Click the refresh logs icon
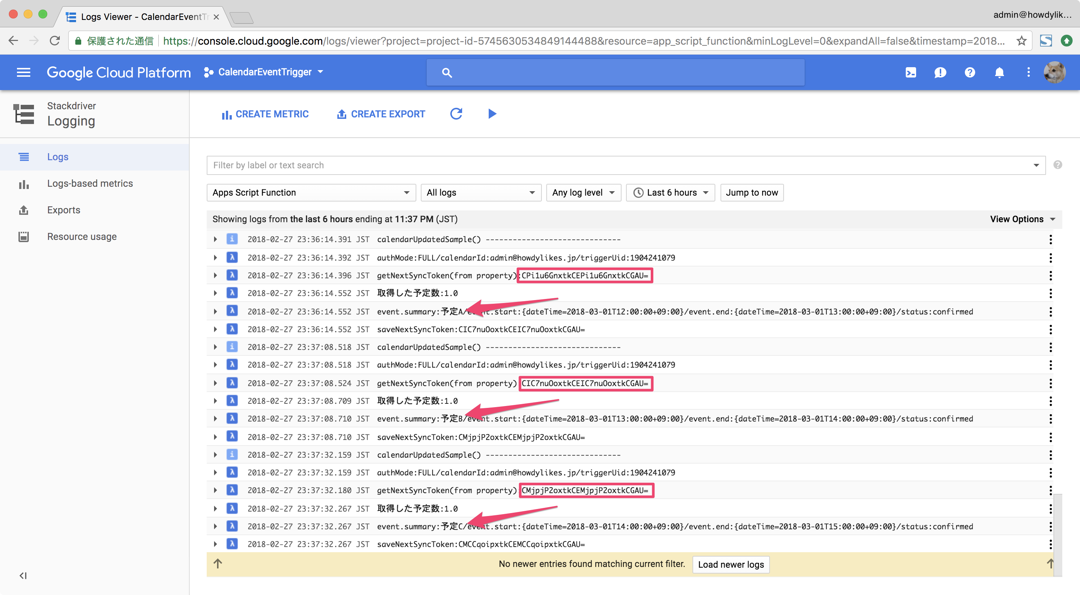Image resolution: width=1080 pixels, height=595 pixels. [456, 114]
